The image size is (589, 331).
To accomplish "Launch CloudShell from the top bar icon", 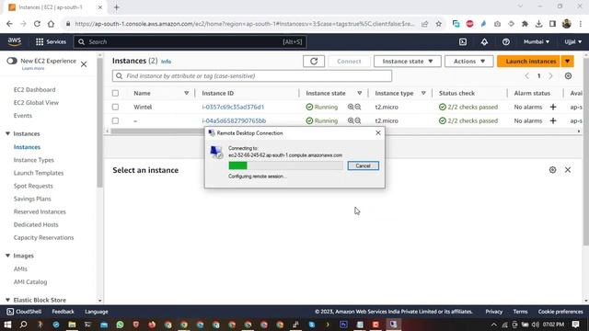I will (x=463, y=41).
